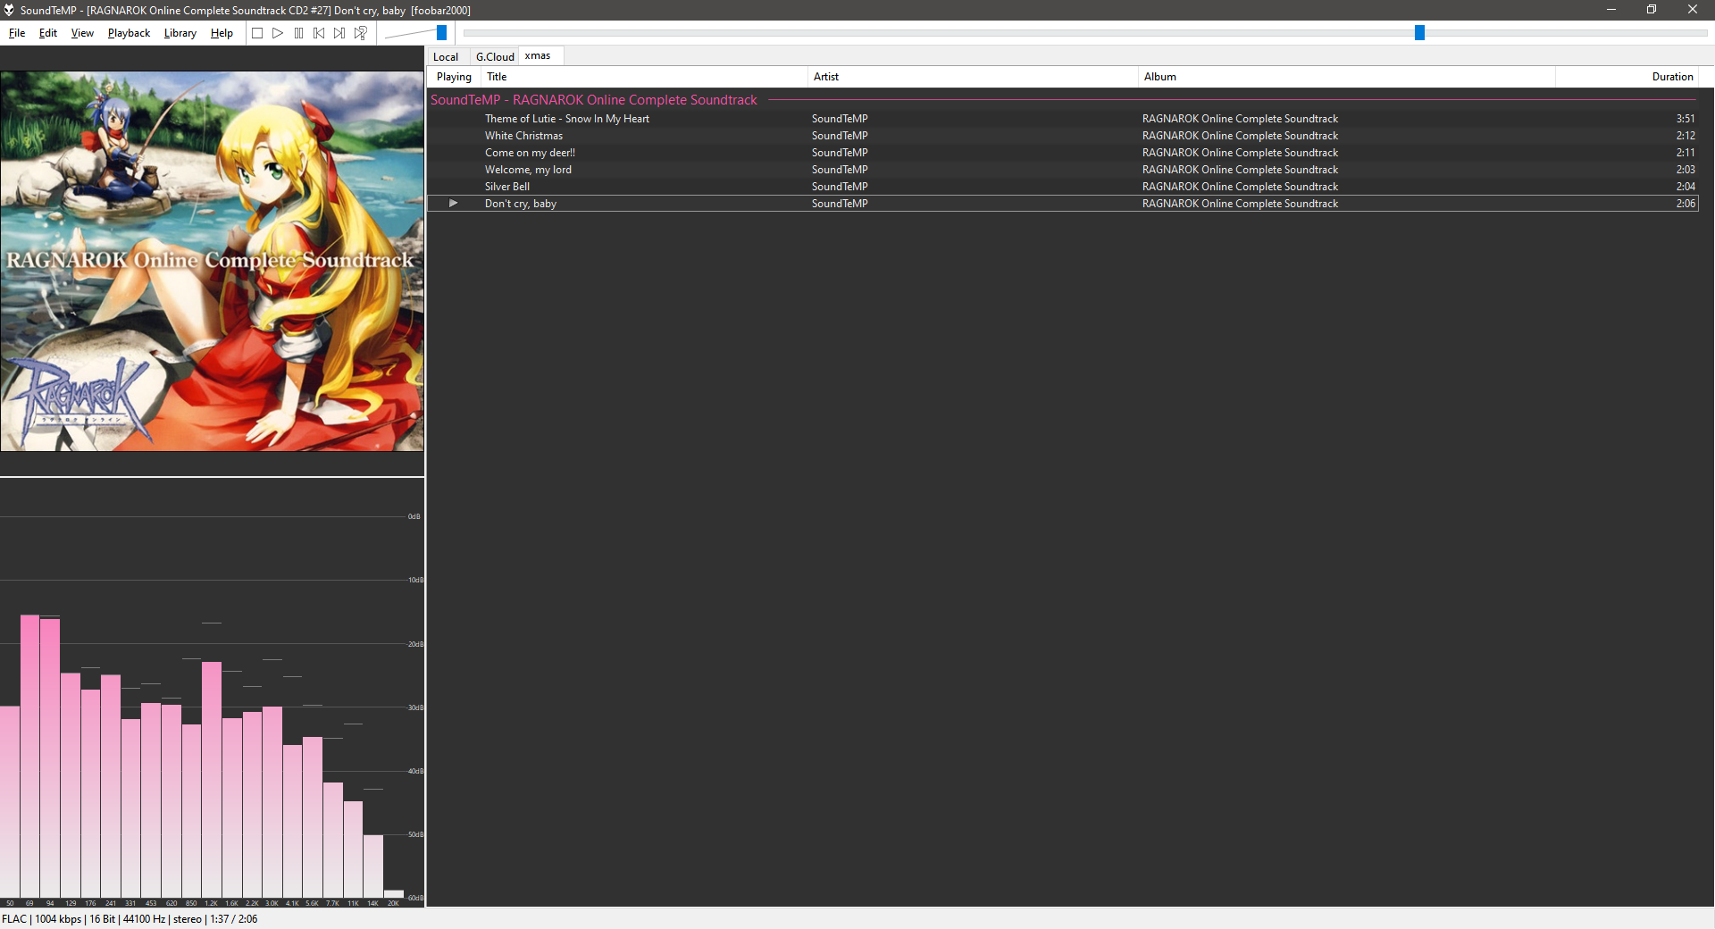Click the status bar track info

[130, 919]
